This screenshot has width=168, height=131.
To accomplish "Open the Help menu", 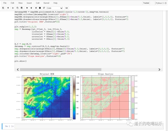I will click(55, 3).
